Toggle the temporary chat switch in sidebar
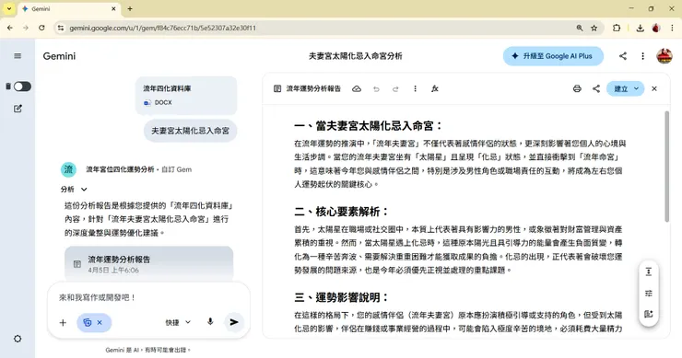The height and width of the screenshot is (358, 682). tap(22, 87)
